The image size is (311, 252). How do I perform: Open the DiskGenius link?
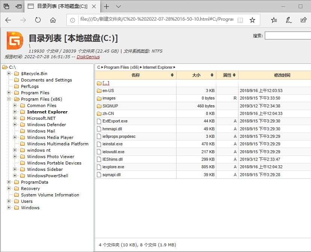(x=88, y=57)
